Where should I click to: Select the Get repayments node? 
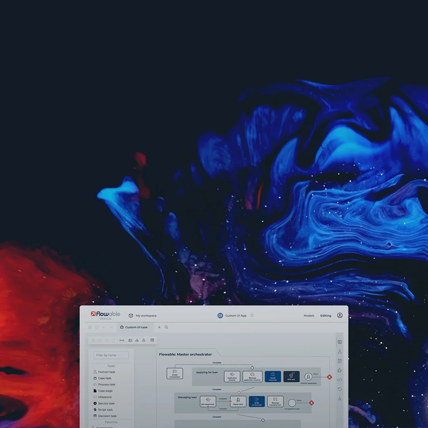pos(208,401)
